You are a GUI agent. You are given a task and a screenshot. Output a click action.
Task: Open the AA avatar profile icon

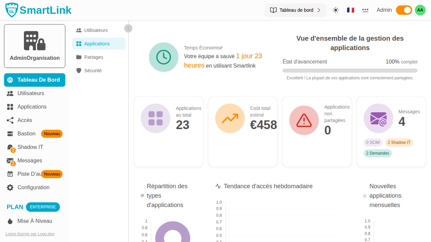(x=420, y=10)
